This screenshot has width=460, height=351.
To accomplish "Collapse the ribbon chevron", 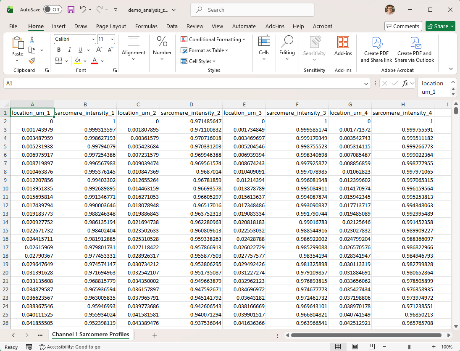I will click(x=451, y=69).
